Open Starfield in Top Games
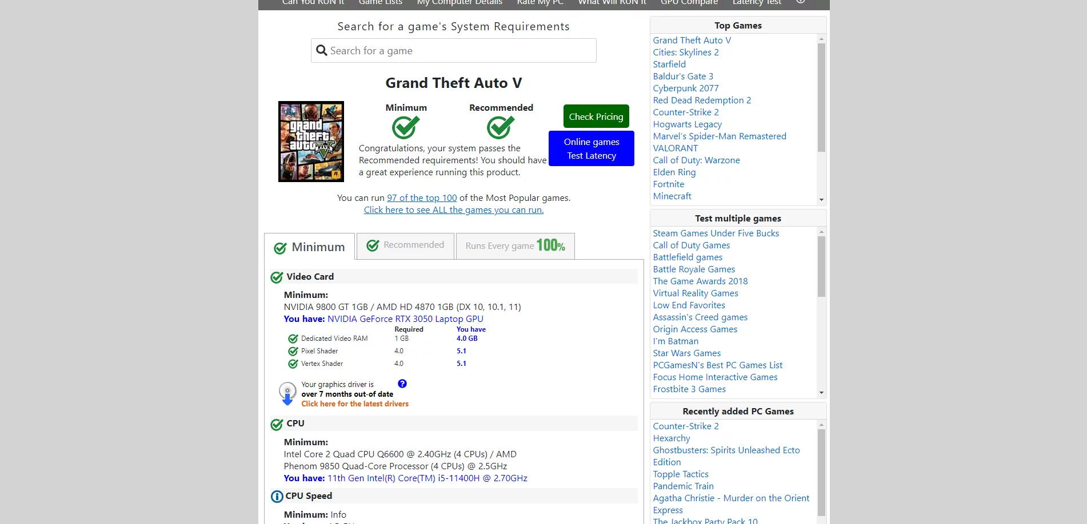 (x=669, y=65)
